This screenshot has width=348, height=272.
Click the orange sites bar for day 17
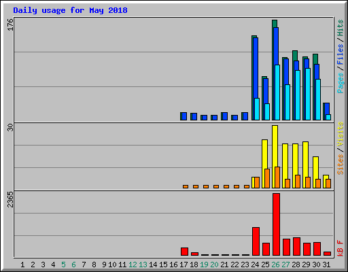186,186
